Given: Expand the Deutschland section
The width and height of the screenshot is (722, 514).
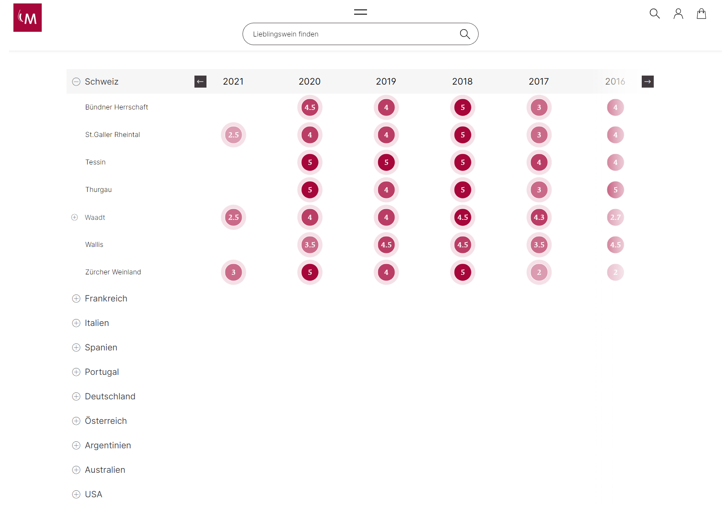Looking at the screenshot, I should (76, 396).
